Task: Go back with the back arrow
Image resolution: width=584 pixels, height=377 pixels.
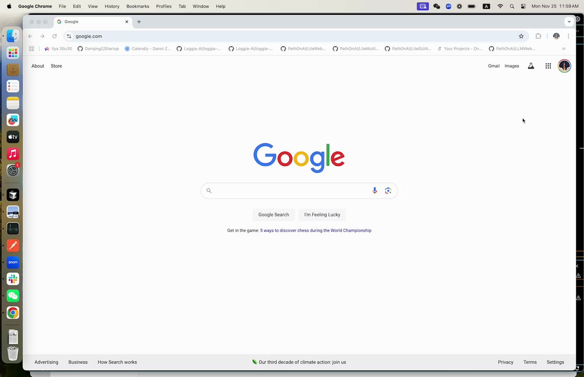Action: click(30, 36)
